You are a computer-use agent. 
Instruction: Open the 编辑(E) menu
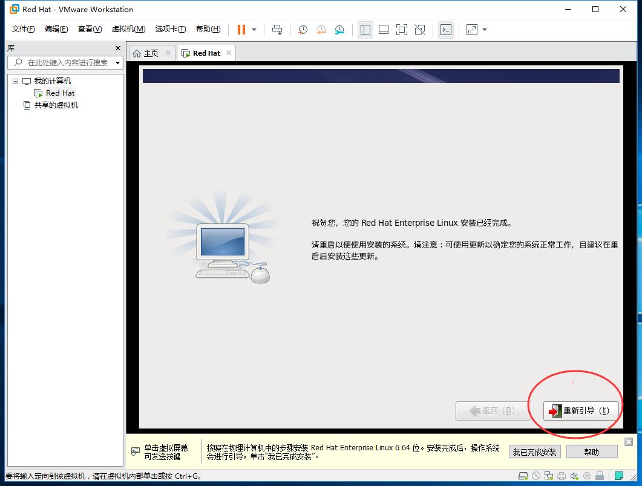(x=56, y=29)
